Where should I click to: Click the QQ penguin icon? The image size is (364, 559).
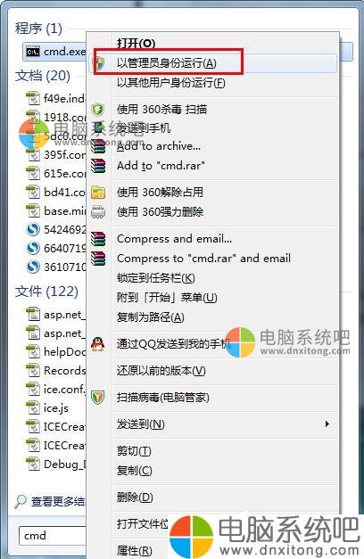point(98,344)
